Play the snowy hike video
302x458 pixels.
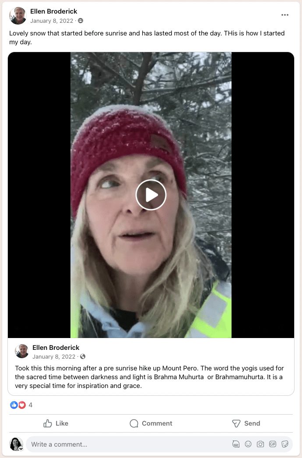point(151,195)
